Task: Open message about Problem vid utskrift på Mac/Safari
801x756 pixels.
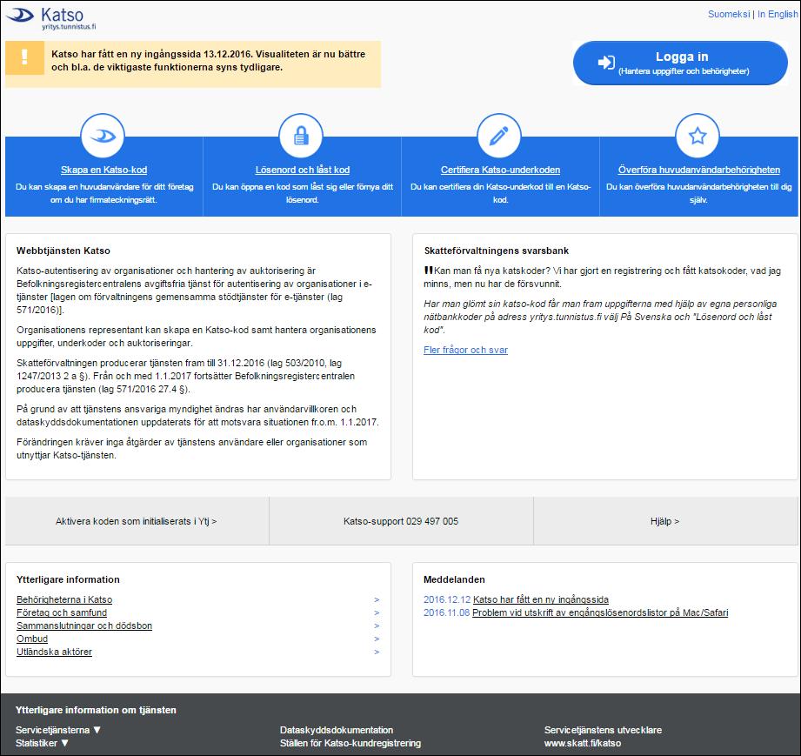Action: 600,612
